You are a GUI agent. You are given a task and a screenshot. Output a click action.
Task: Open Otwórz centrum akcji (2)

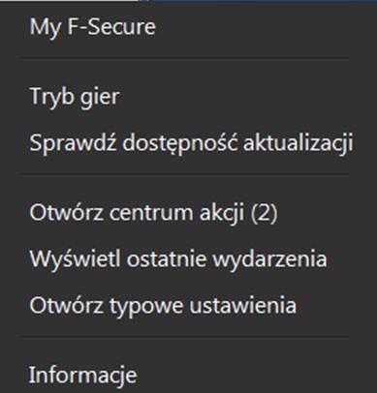(153, 213)
